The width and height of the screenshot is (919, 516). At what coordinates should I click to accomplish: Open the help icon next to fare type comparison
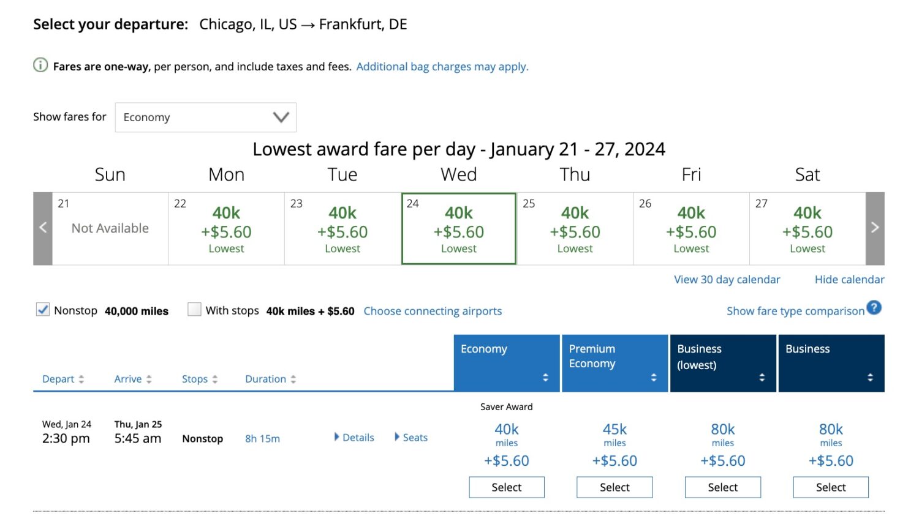(x=874, y=309)
